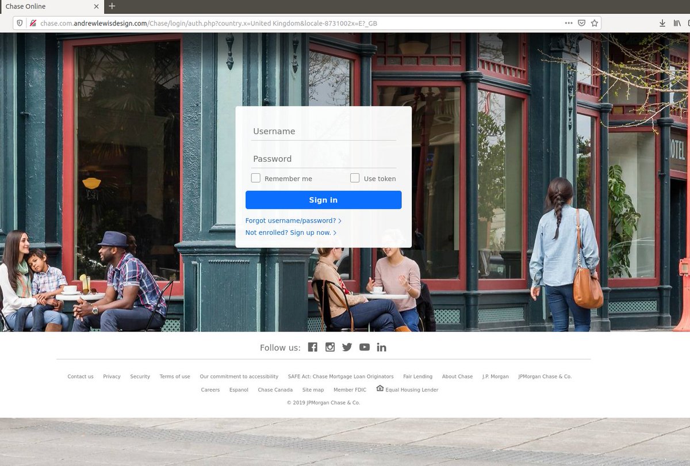690x466 pixels.
Task: Open the page actions three-dot menu
Action: point(569,23)
